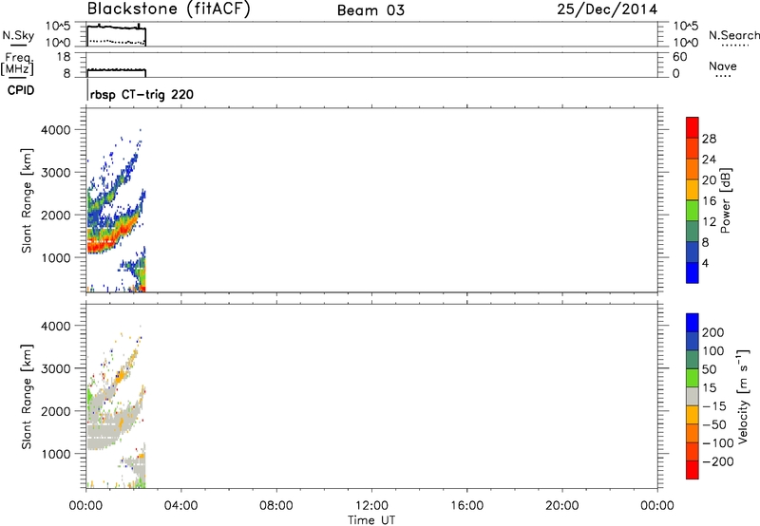This screenshot has width=760, height=526.
Task: Click the frequency trace in the Freq panel
Action: (x=116, y=71)
